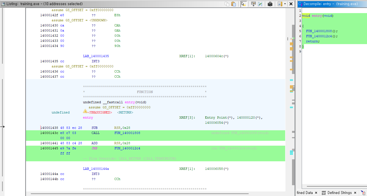
Task: Open the dropdown beside Edit Listing Fields icon
Action: (x=284, y=4)
